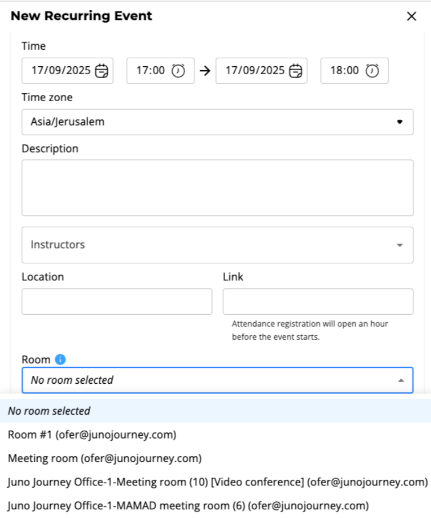Click the Room info icon
The image size is (431, 518).
(60, 360)
